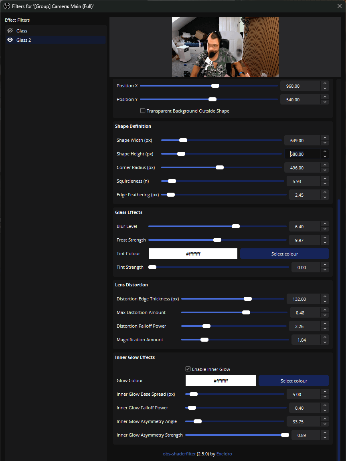Click the Corner Radius slider handle
Image resolution: width=346 pixels, height=461 pixels.
click(x=219, y=167)
